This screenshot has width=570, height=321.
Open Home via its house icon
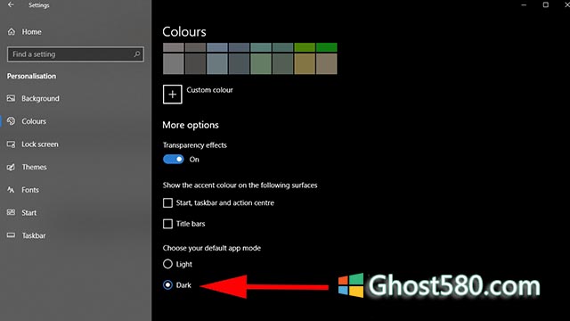12,32
